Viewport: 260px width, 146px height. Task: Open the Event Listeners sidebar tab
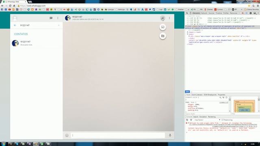click(197, 94)
